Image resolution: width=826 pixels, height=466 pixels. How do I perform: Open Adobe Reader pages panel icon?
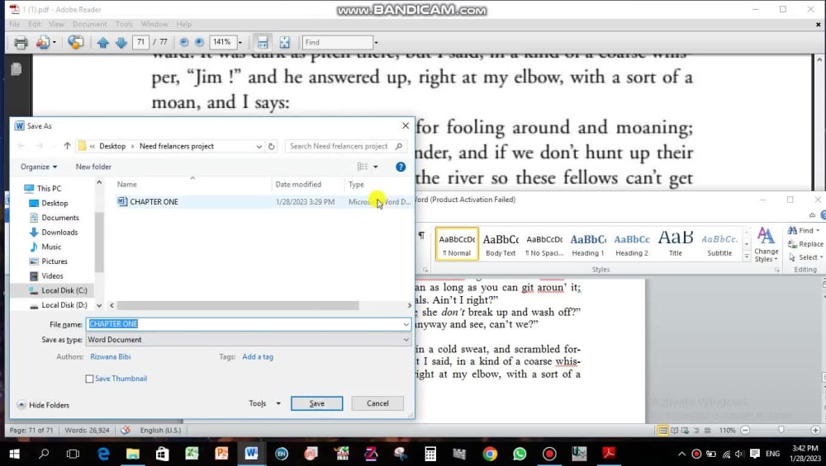[x=17, y=69]
